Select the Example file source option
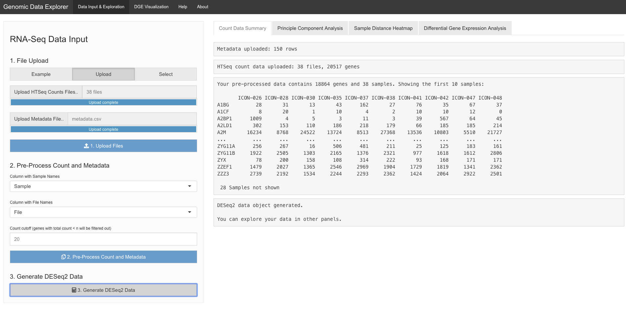This screenshot has width=626, height=325. point(41,74)
